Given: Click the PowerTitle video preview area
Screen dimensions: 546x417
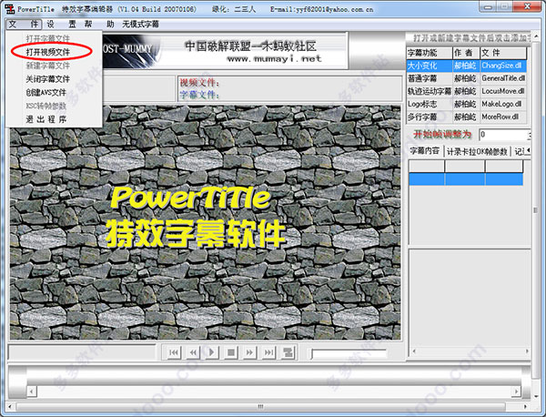Looking at the screenshot, I should [x=206, y=222].
